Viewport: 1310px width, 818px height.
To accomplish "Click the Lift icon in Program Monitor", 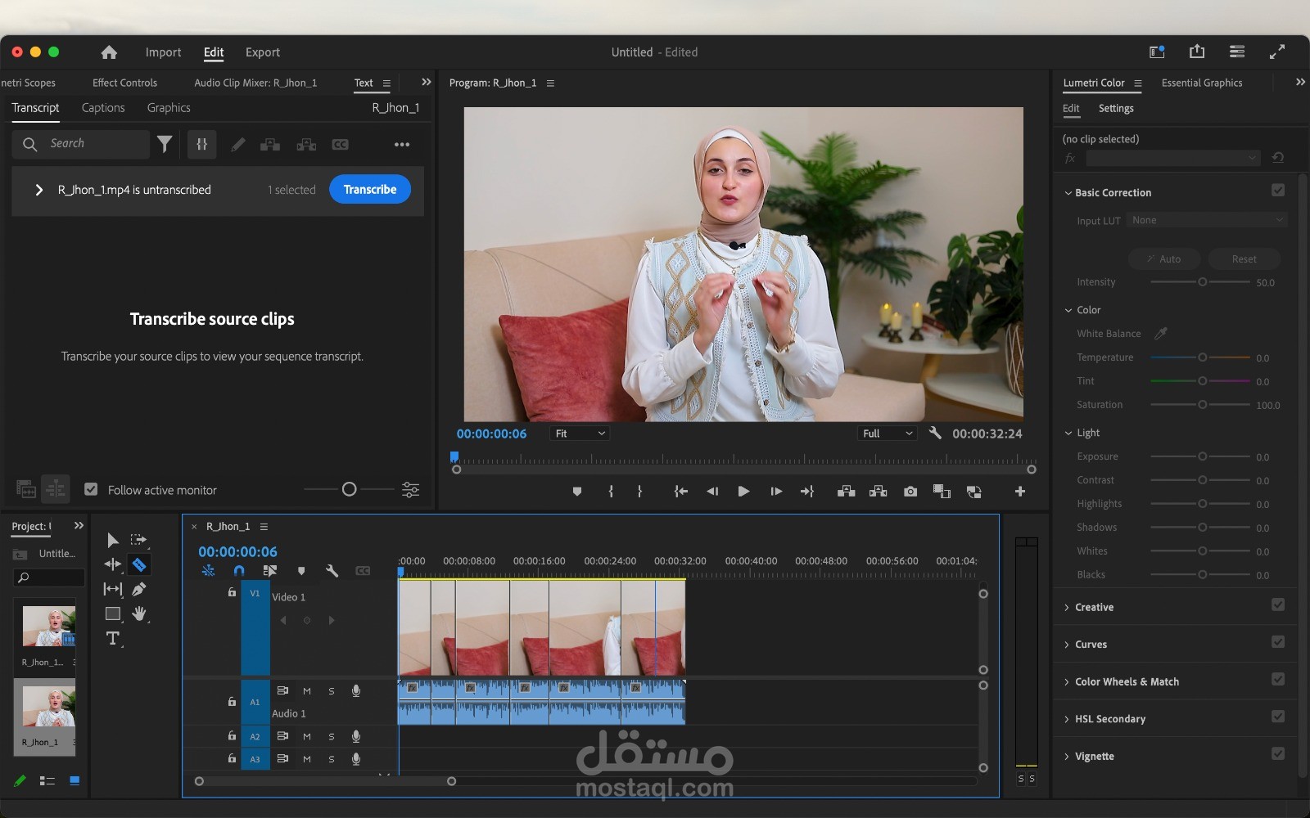I will point(847,492).
